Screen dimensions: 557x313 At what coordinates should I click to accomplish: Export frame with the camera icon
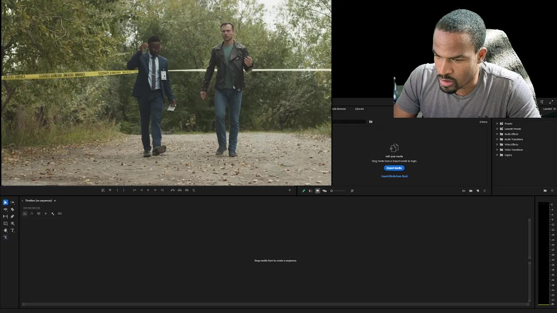(x=187, y=190)
